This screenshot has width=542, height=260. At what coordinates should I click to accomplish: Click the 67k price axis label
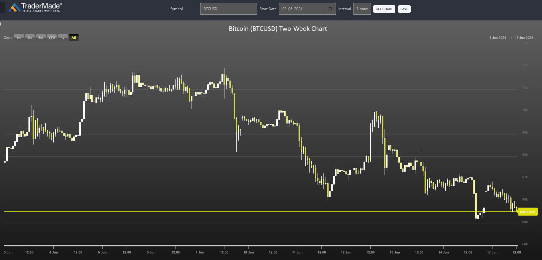pyautogui.click(x=525, y=177)
